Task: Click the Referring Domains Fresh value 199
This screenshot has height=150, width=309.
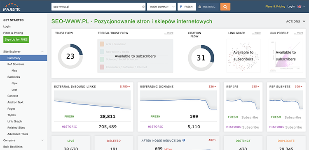Action: (x=194, y=117)
